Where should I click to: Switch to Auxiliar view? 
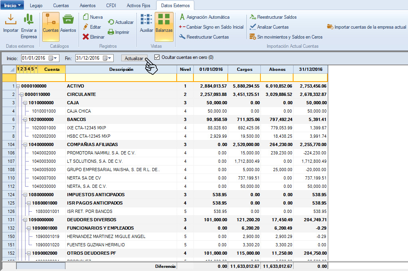146,19
